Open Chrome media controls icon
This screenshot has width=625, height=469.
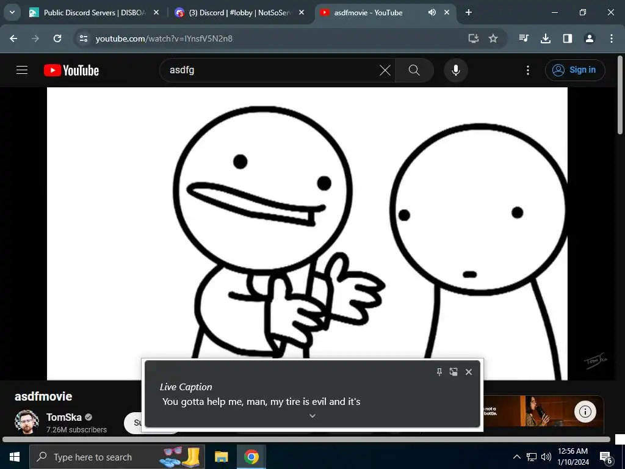(524, 38)
